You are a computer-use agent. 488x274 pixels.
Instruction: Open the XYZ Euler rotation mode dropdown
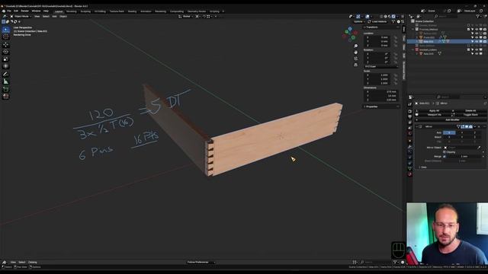pos(381,66)
